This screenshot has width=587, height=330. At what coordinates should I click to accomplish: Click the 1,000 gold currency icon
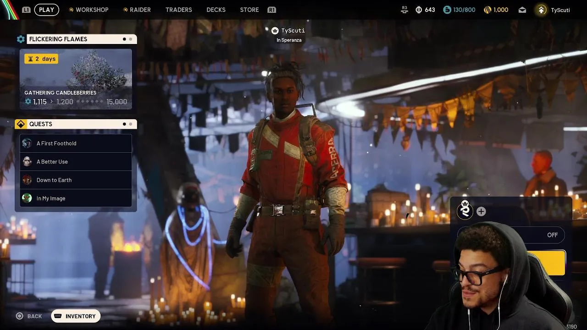(487, 10)
